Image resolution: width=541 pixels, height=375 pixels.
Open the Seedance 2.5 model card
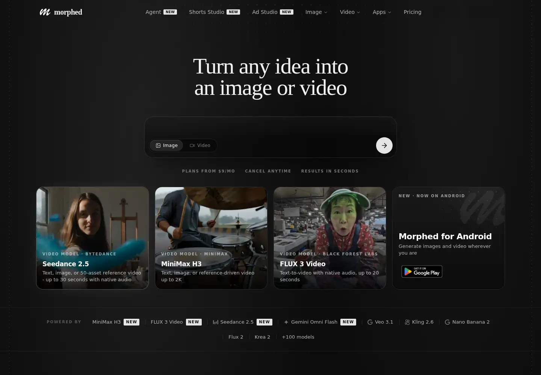(x=92, y=238)
